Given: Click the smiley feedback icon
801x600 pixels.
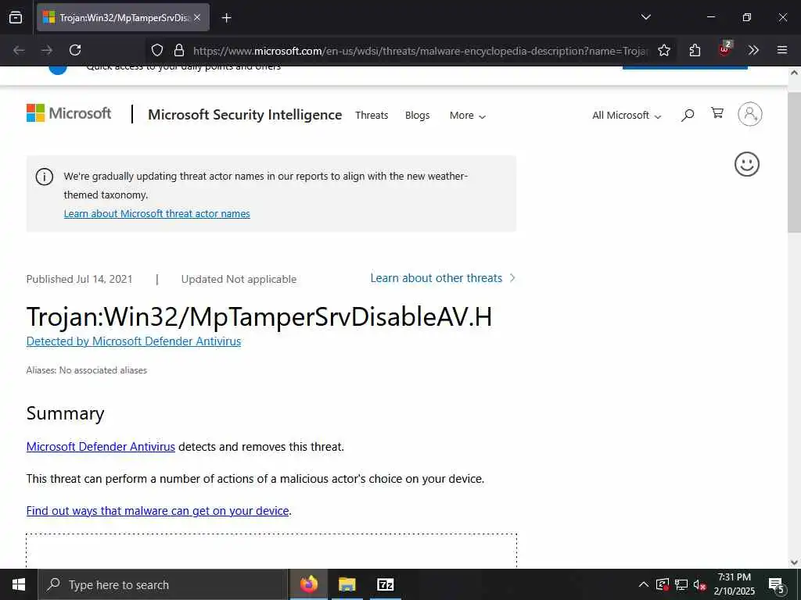Looking at the screenshot, I should pos(747,164).
